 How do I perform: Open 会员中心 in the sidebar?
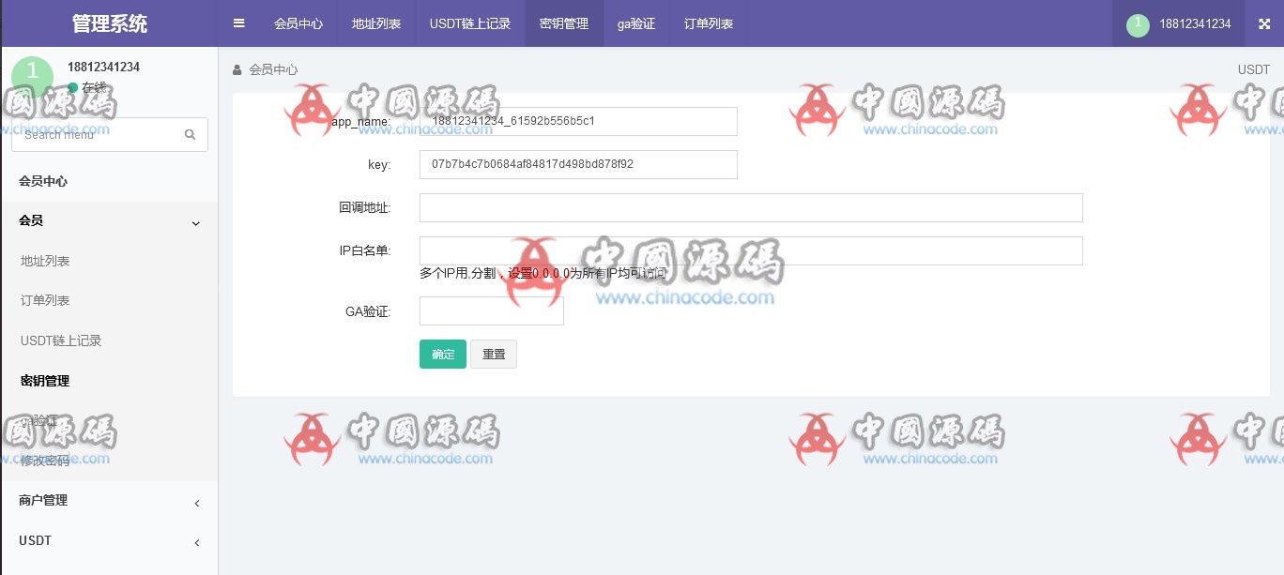pyautogui.click(x=109, y=181)
